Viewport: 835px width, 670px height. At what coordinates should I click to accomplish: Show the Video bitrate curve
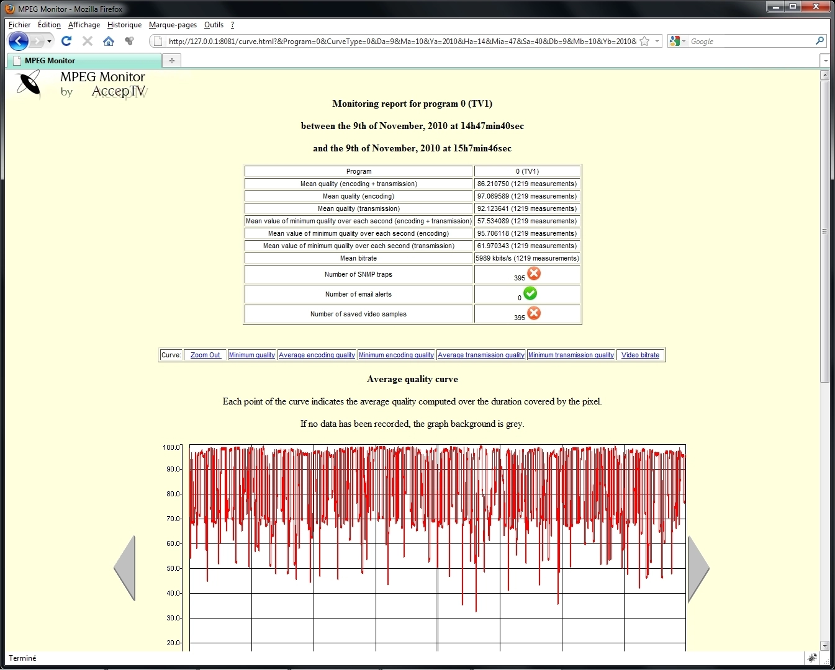pos(640,355)
